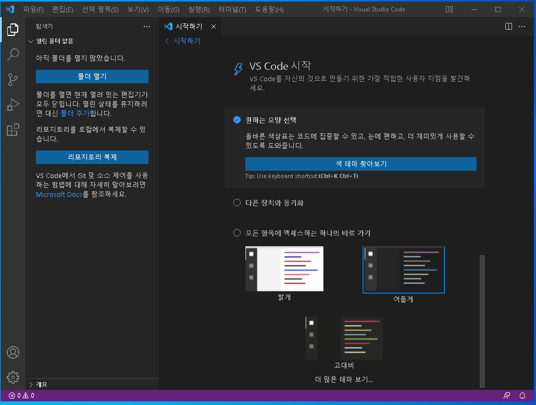This screenshot has height=405, width=536.
Task: Open the Source Control view
Action: [13, 80]
